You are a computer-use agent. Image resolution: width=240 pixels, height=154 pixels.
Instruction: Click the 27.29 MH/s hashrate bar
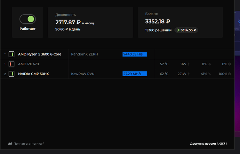[135, 74]
